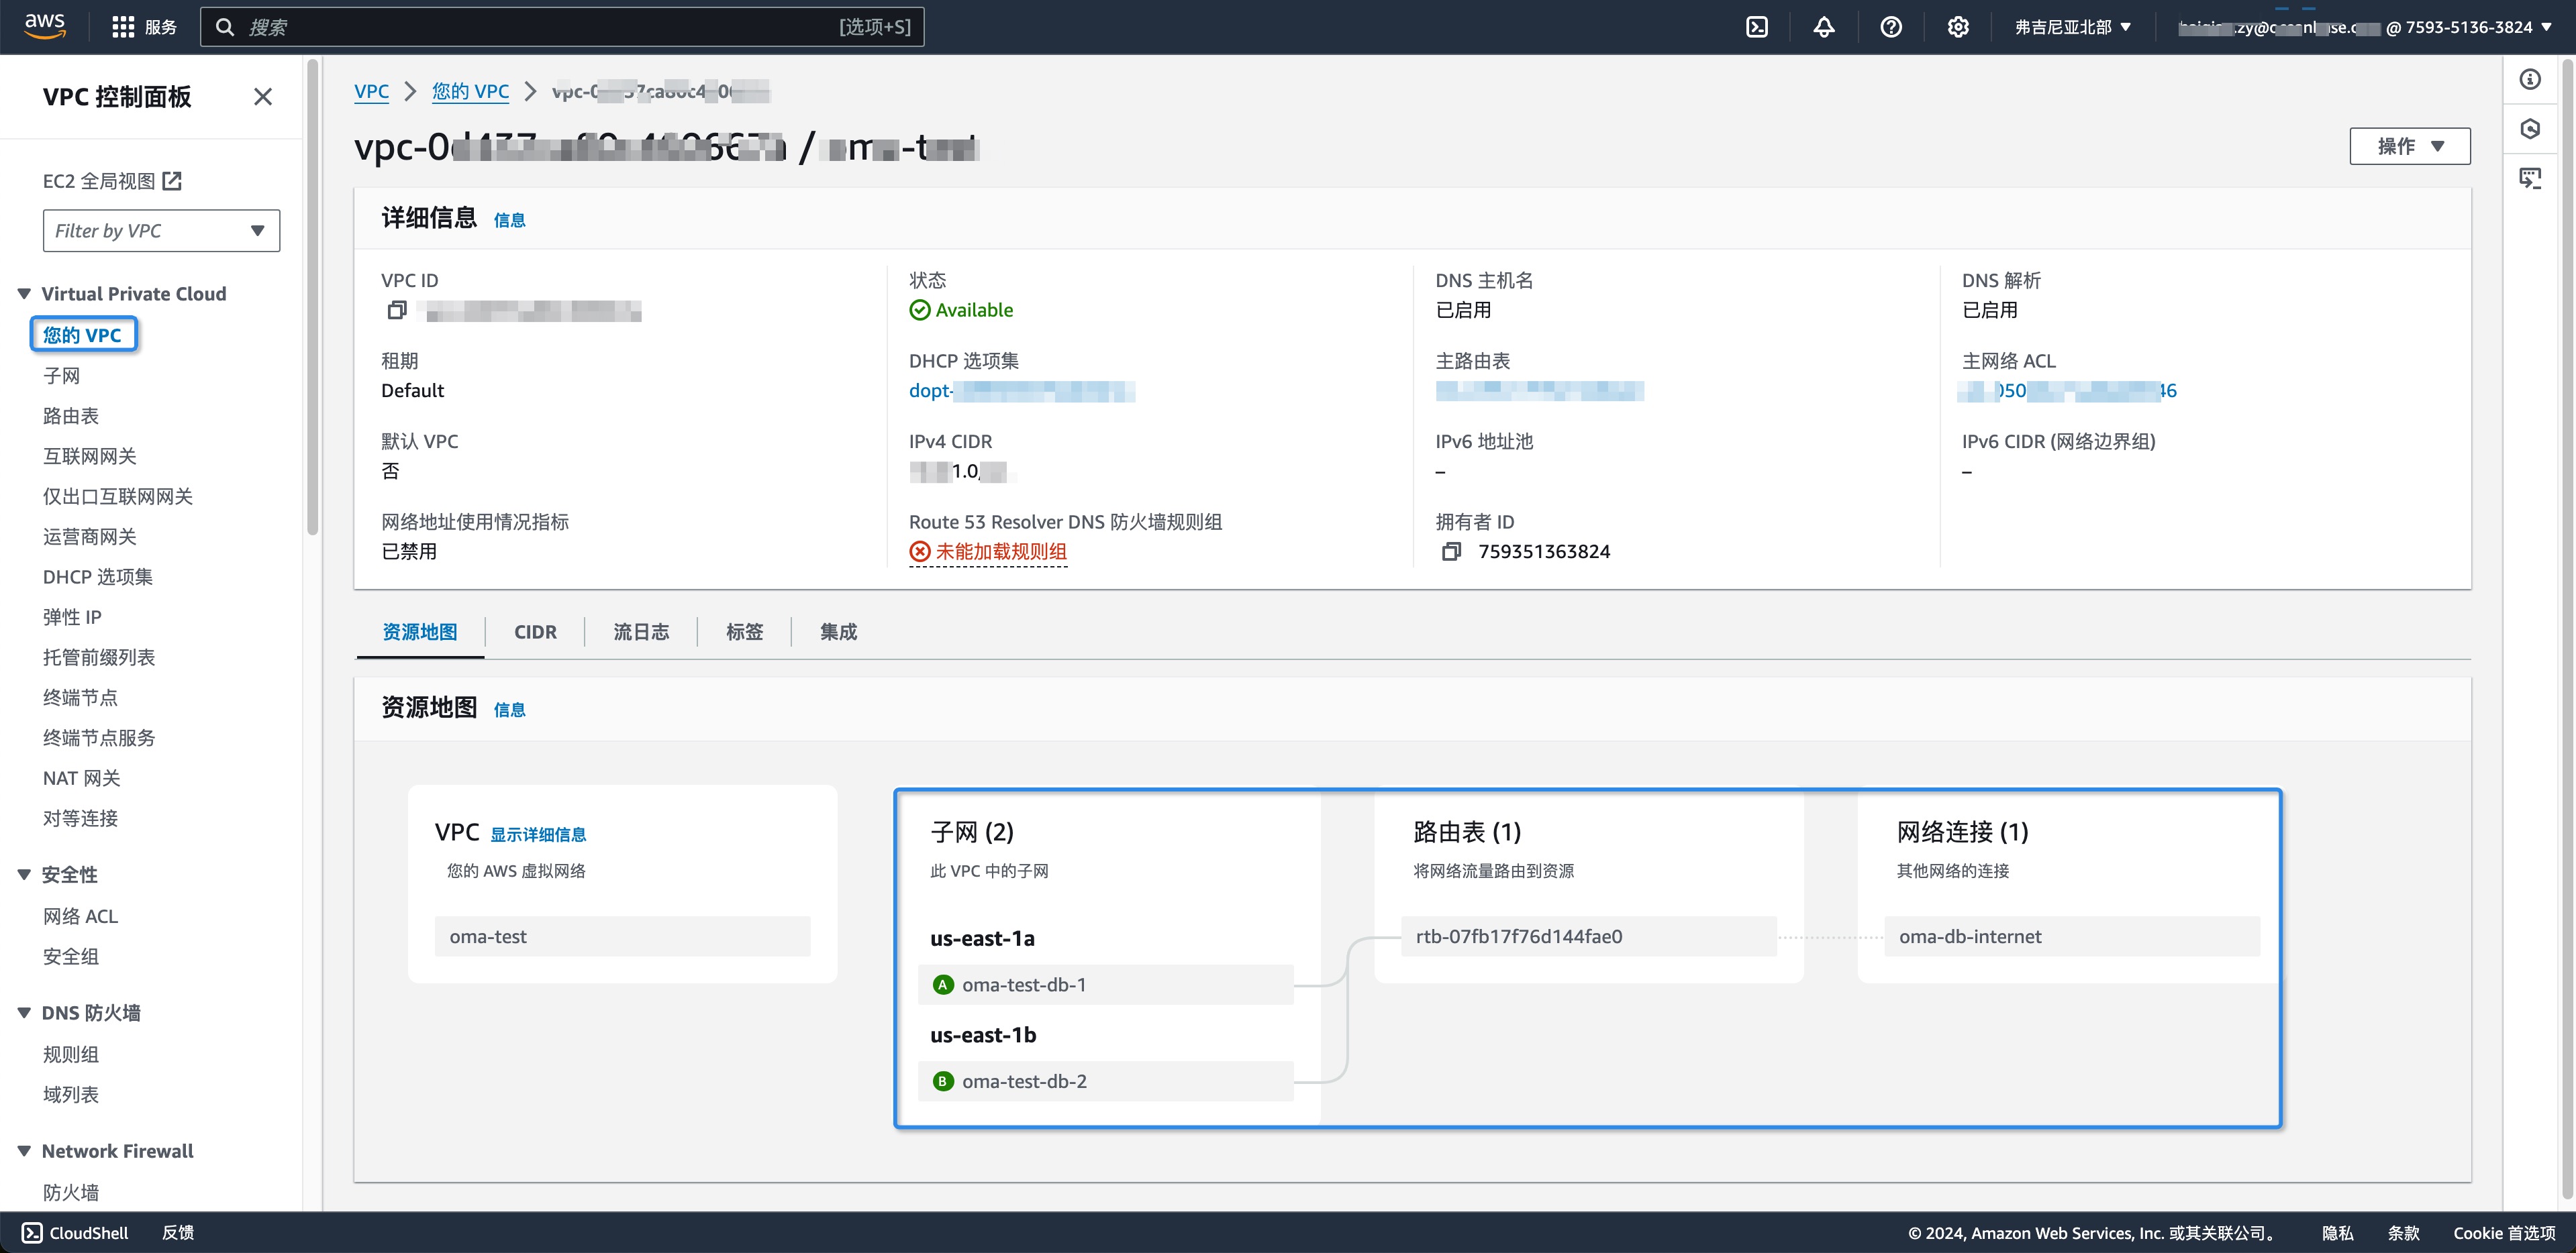The width and height of the screenshot is (2576, 1253).
Task: Copy the owner ID 759351363824
Action: (1451, 551)
